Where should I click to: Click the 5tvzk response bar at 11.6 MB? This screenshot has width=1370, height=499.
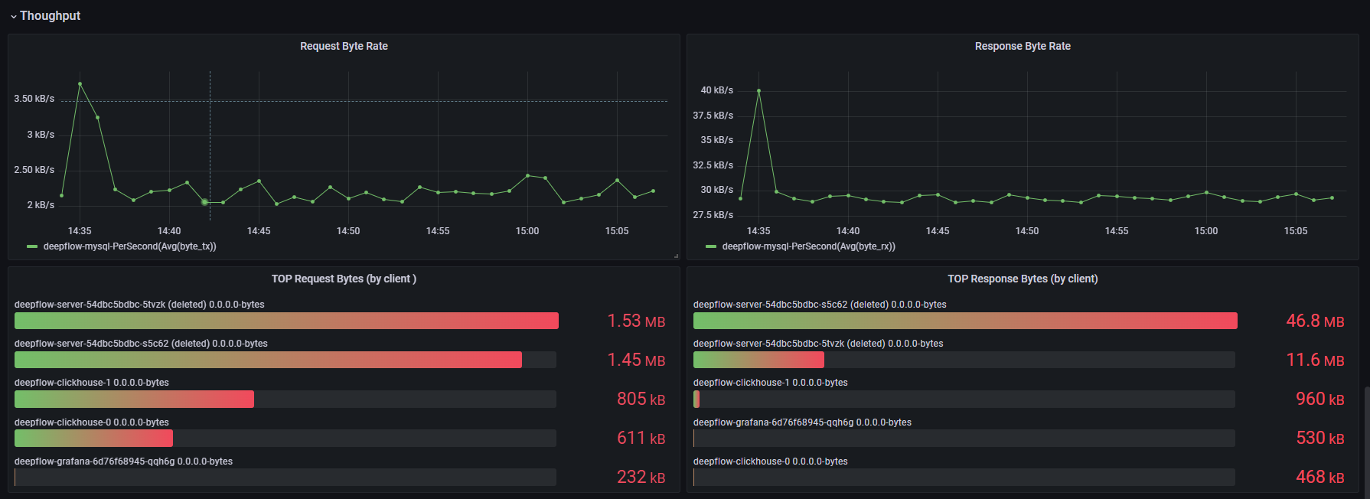[758, 360]
